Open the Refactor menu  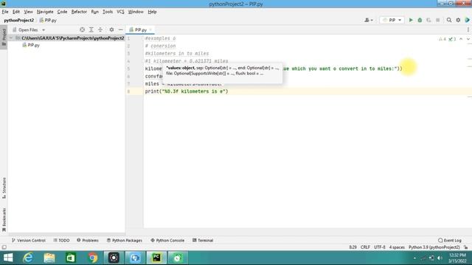79,12
